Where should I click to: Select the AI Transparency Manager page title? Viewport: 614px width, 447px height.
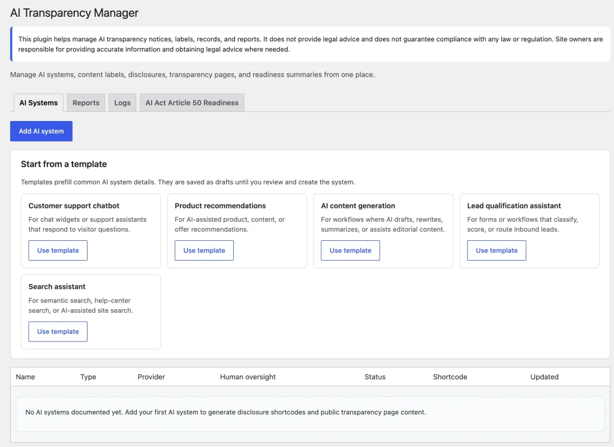74,13
